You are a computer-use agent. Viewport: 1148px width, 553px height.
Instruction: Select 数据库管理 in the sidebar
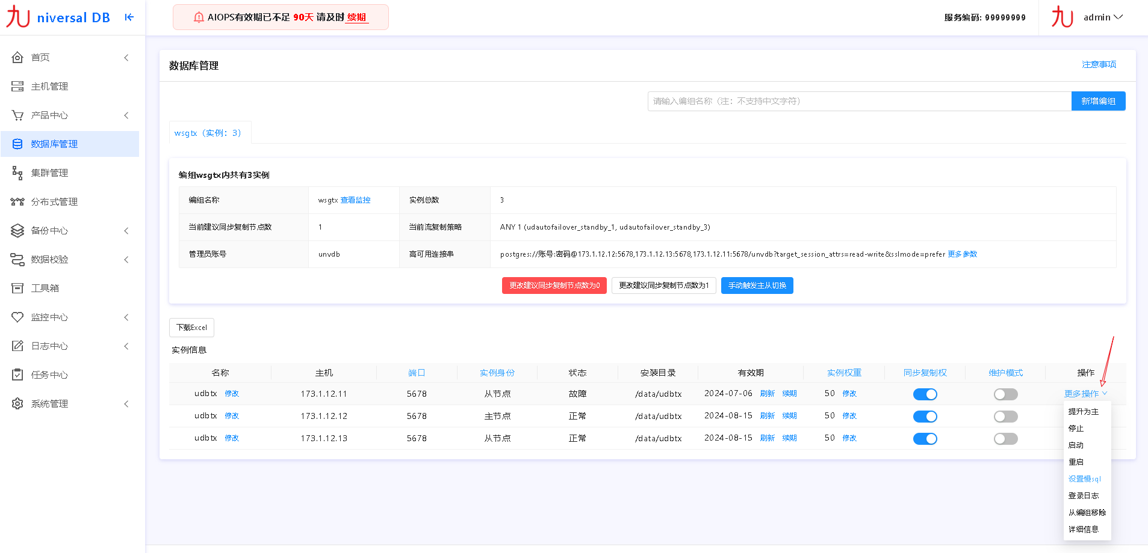54,144
